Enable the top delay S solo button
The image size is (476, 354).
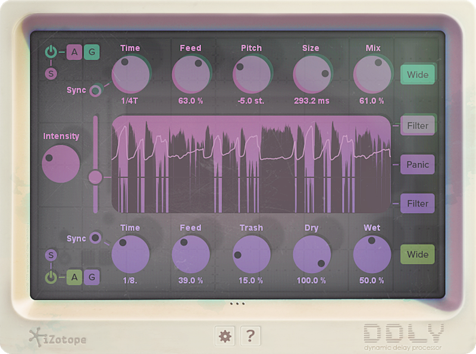[51, 73]
